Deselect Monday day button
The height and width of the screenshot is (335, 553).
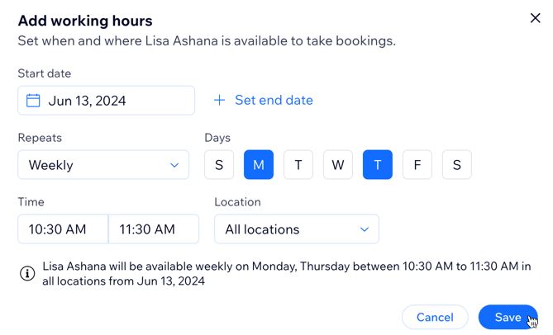259,165
